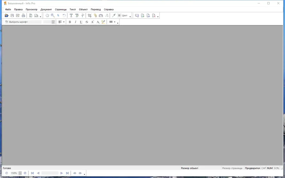Toggle Italic formatting

pos(76,22)
